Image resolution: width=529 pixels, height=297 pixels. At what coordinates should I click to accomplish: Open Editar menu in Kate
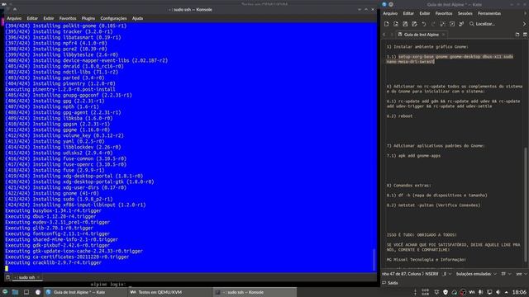(408, 13)
